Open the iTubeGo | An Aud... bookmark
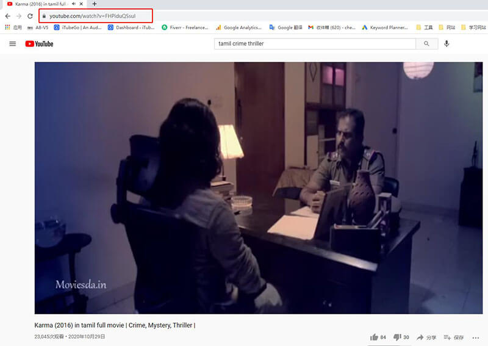Image resolution: width=488 pixels, height=346 pixels. click(77, 27)
